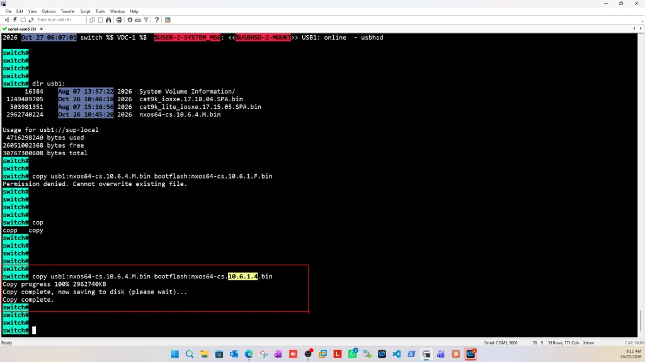This screenshot has height=362, width=645.
Task: Click the Public Key Assistant key icon
Action: tap(146, 19)
